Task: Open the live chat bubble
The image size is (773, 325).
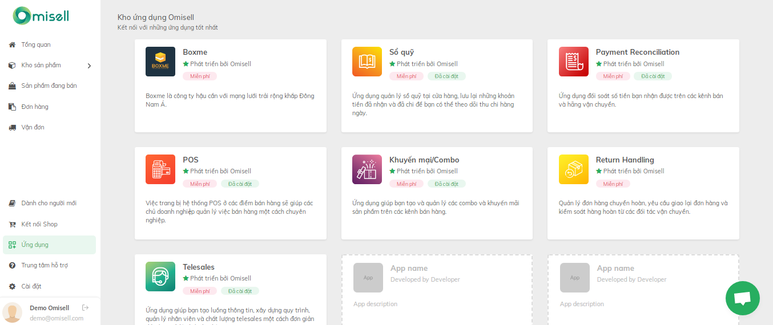Action: pyautogui.click(x=743, y=298)
